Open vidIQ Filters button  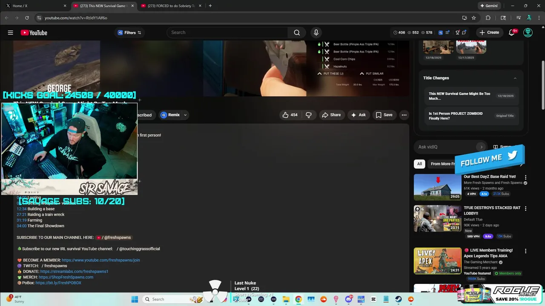[x=129, y=33]
